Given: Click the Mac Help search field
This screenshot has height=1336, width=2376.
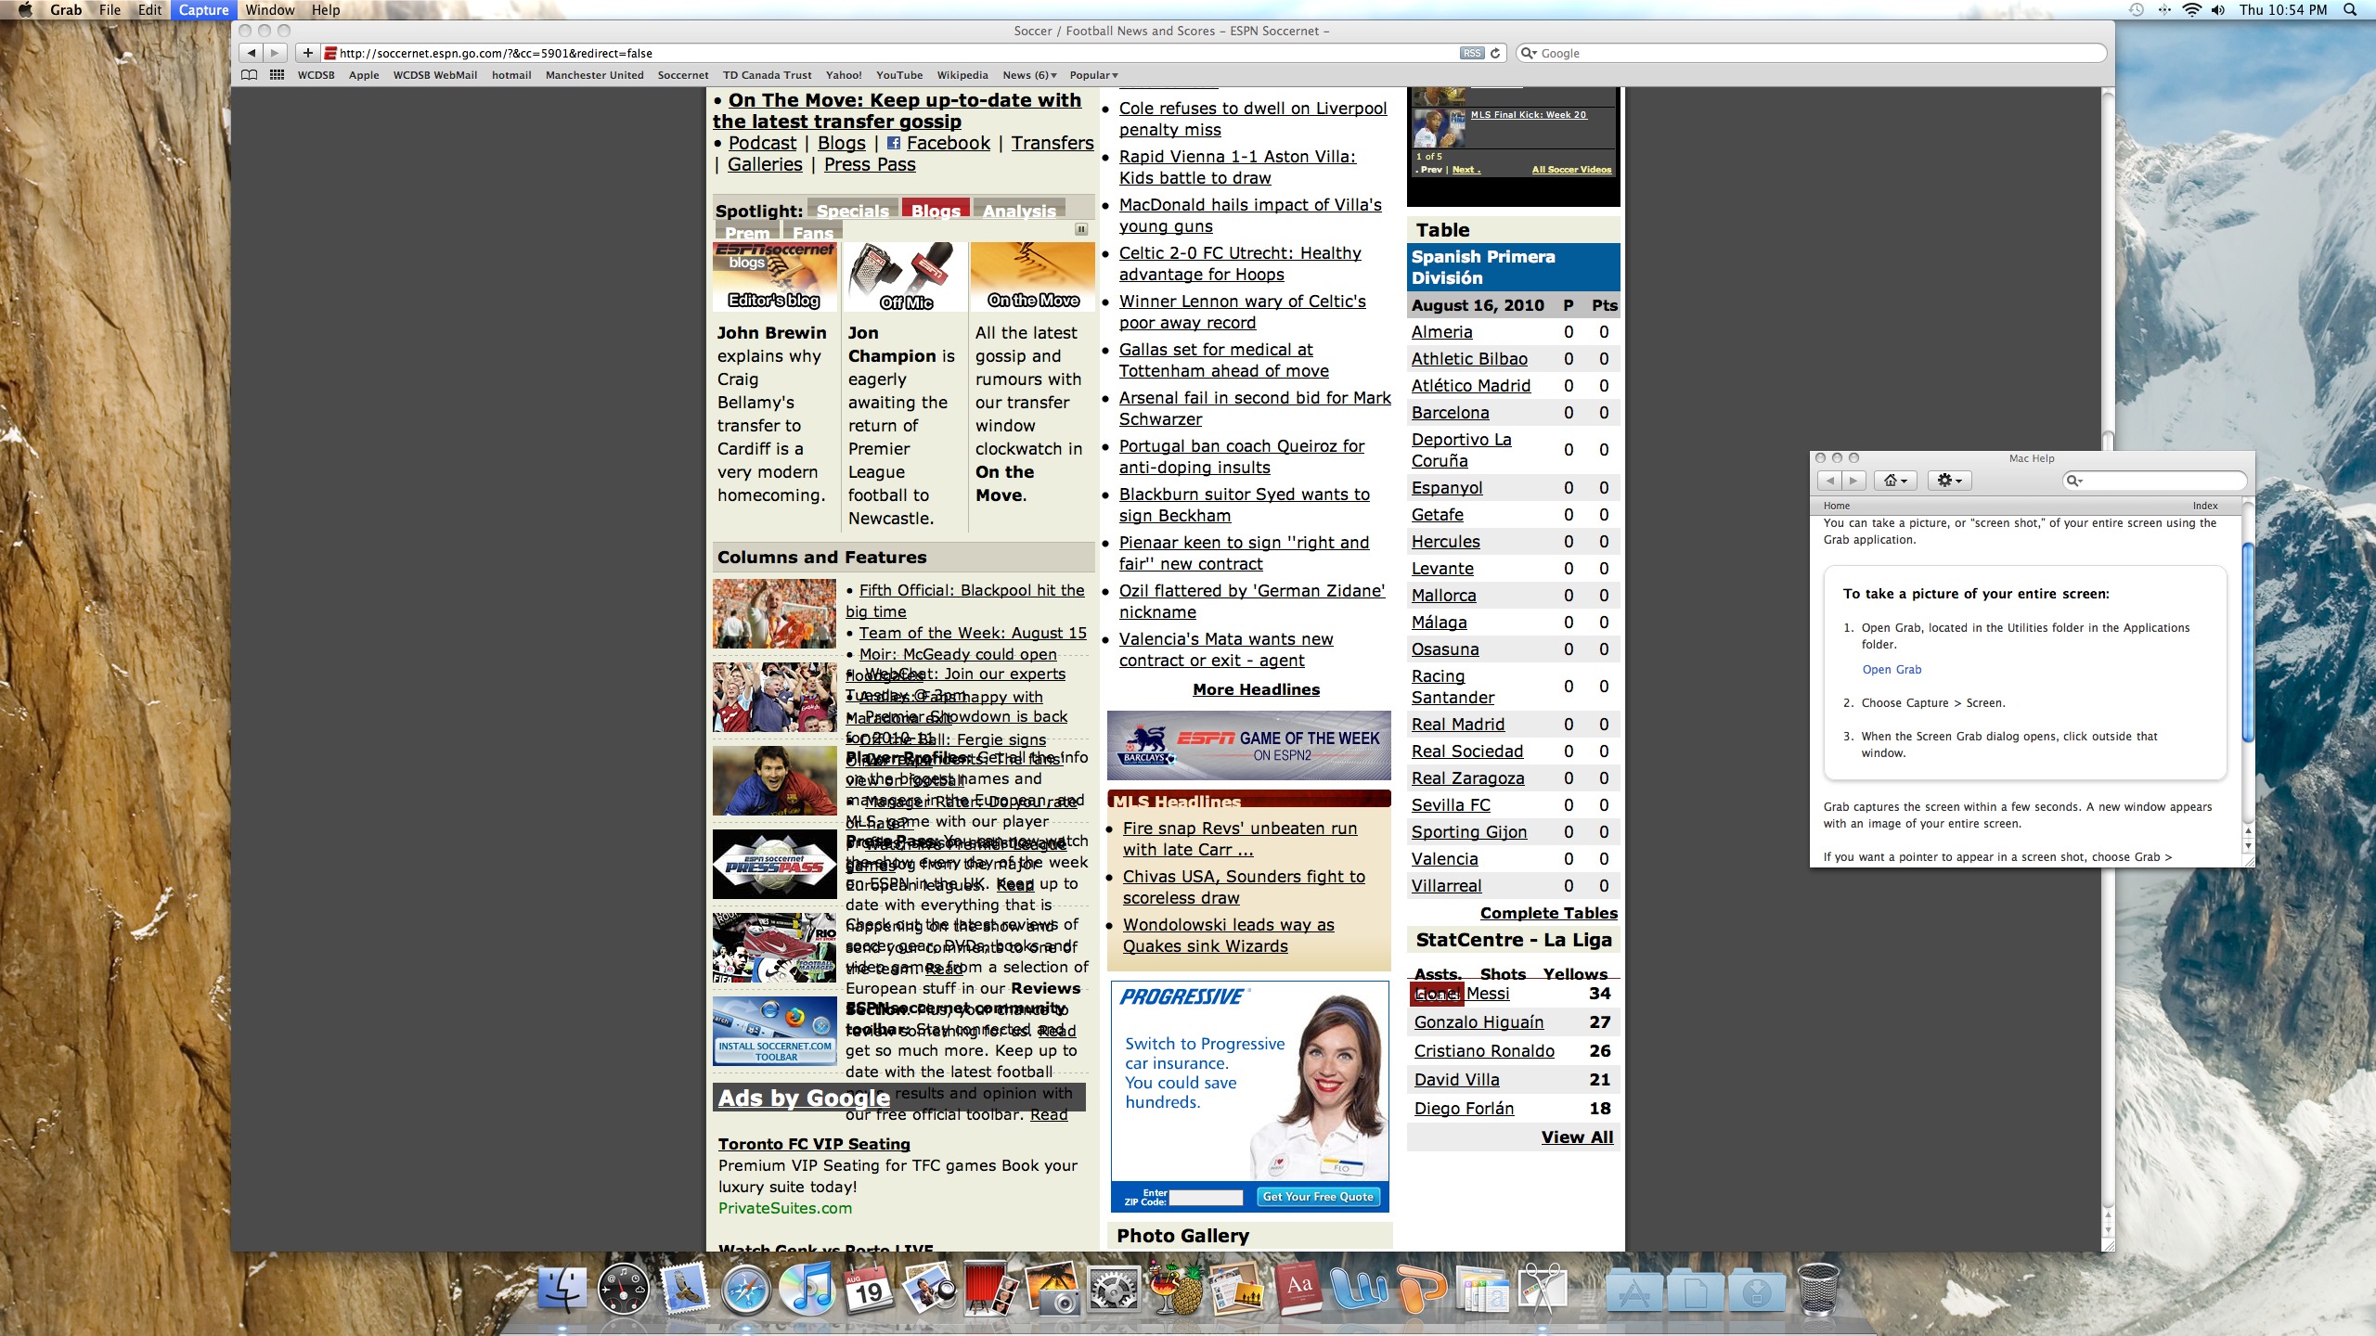Looking at the screenshot, I should (2153, 481).
